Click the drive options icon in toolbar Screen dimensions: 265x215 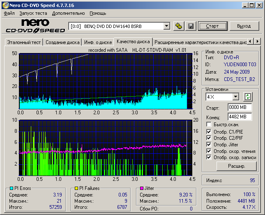coord(178,26)
